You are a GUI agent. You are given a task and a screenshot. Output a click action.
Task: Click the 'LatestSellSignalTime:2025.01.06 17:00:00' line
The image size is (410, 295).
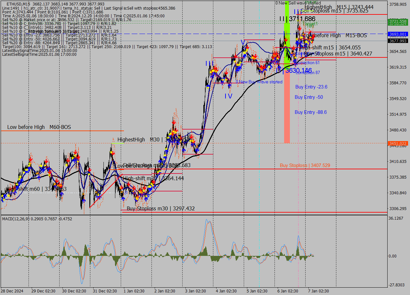(39, 55)
